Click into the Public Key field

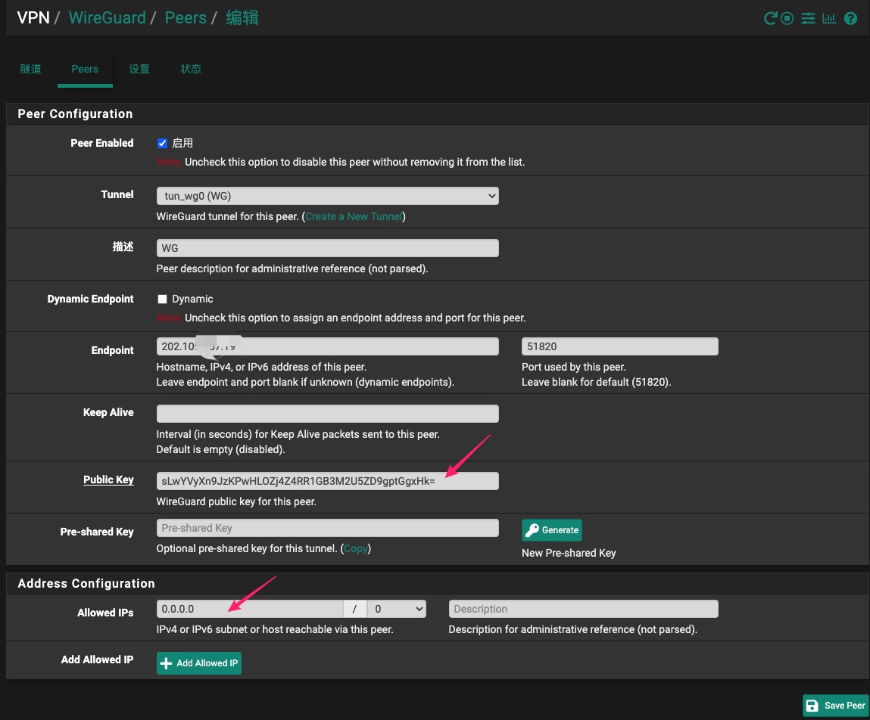(327, 480)
